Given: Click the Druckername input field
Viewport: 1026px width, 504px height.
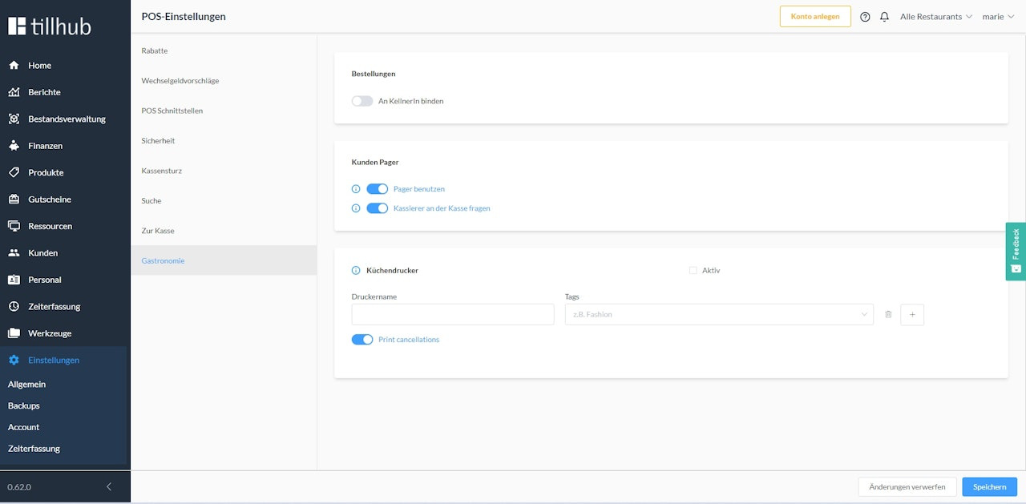Looking at the screenshot, I should point(453,314).
